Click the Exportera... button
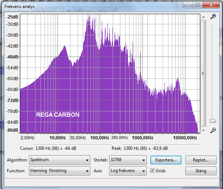This screenshot has width=223, height=189. [166, 160]
